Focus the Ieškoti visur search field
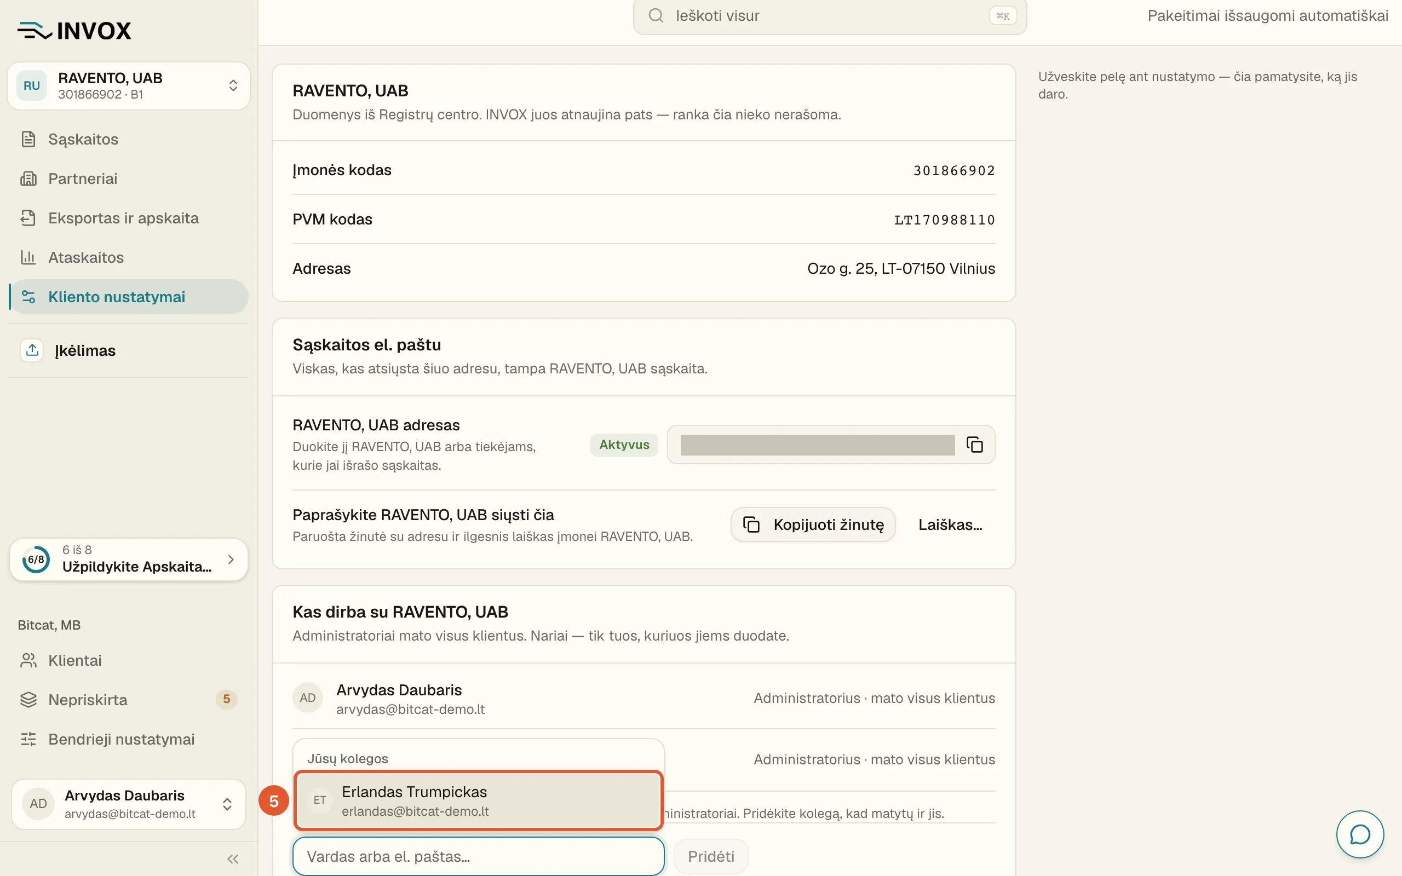The image size is (1402, 876). (830, 16)
